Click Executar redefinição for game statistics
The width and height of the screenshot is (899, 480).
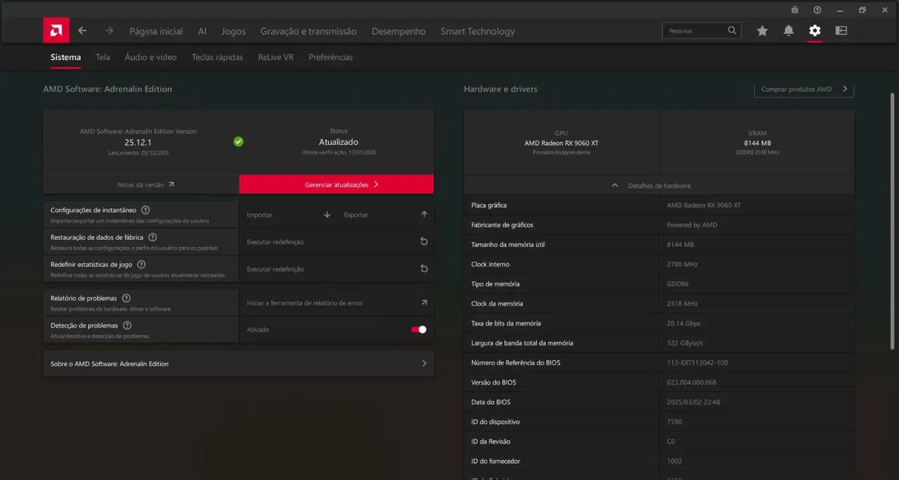click(336, 269)
